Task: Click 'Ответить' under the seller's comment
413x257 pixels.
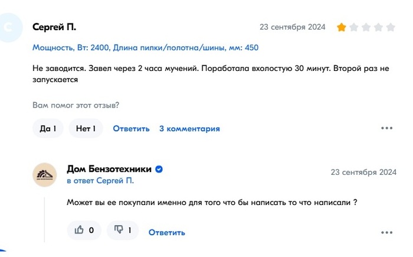Action: (166, 232)
